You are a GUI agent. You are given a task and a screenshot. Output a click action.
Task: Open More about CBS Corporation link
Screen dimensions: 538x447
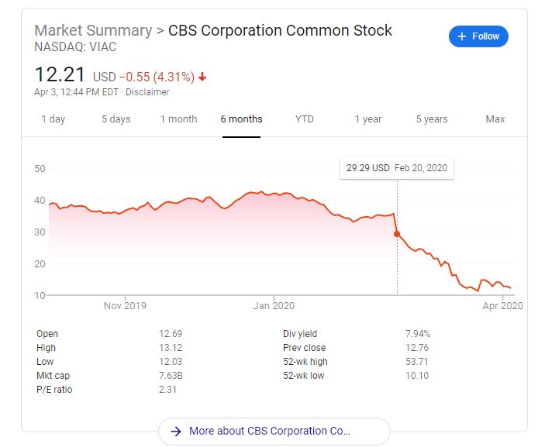point(274,432)
